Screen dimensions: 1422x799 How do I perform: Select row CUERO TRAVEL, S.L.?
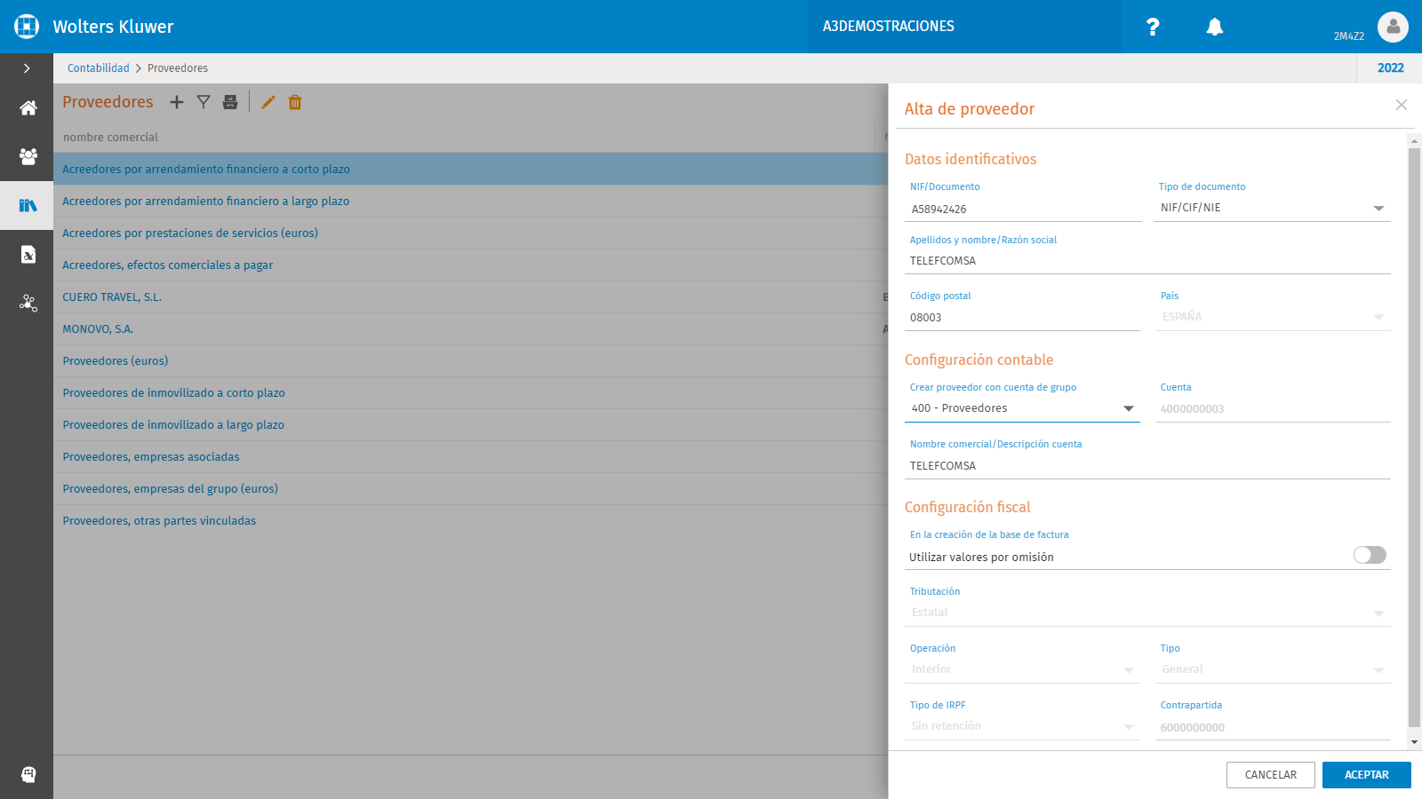point(471,297)
